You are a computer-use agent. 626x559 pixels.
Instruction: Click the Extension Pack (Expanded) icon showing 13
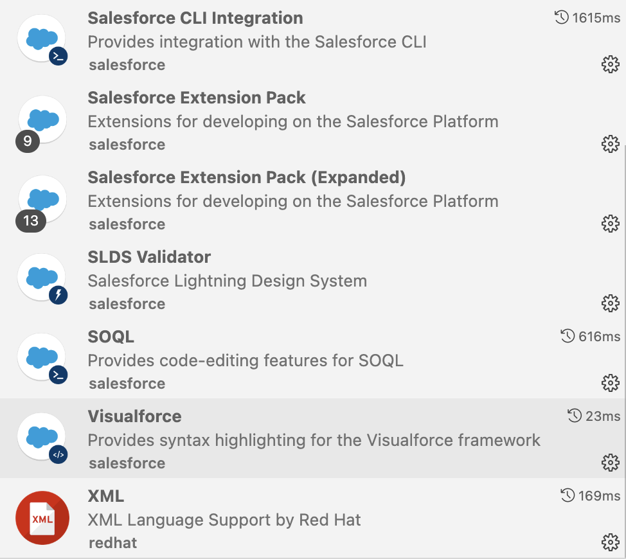coord(41,199)
